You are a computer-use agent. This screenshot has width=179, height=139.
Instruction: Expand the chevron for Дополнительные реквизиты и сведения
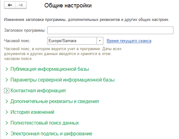[7, 101]
